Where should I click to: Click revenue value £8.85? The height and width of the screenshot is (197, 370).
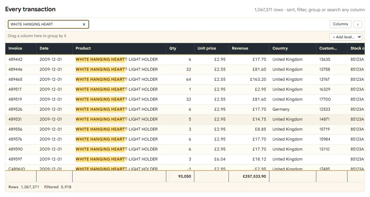pos(260,129)
